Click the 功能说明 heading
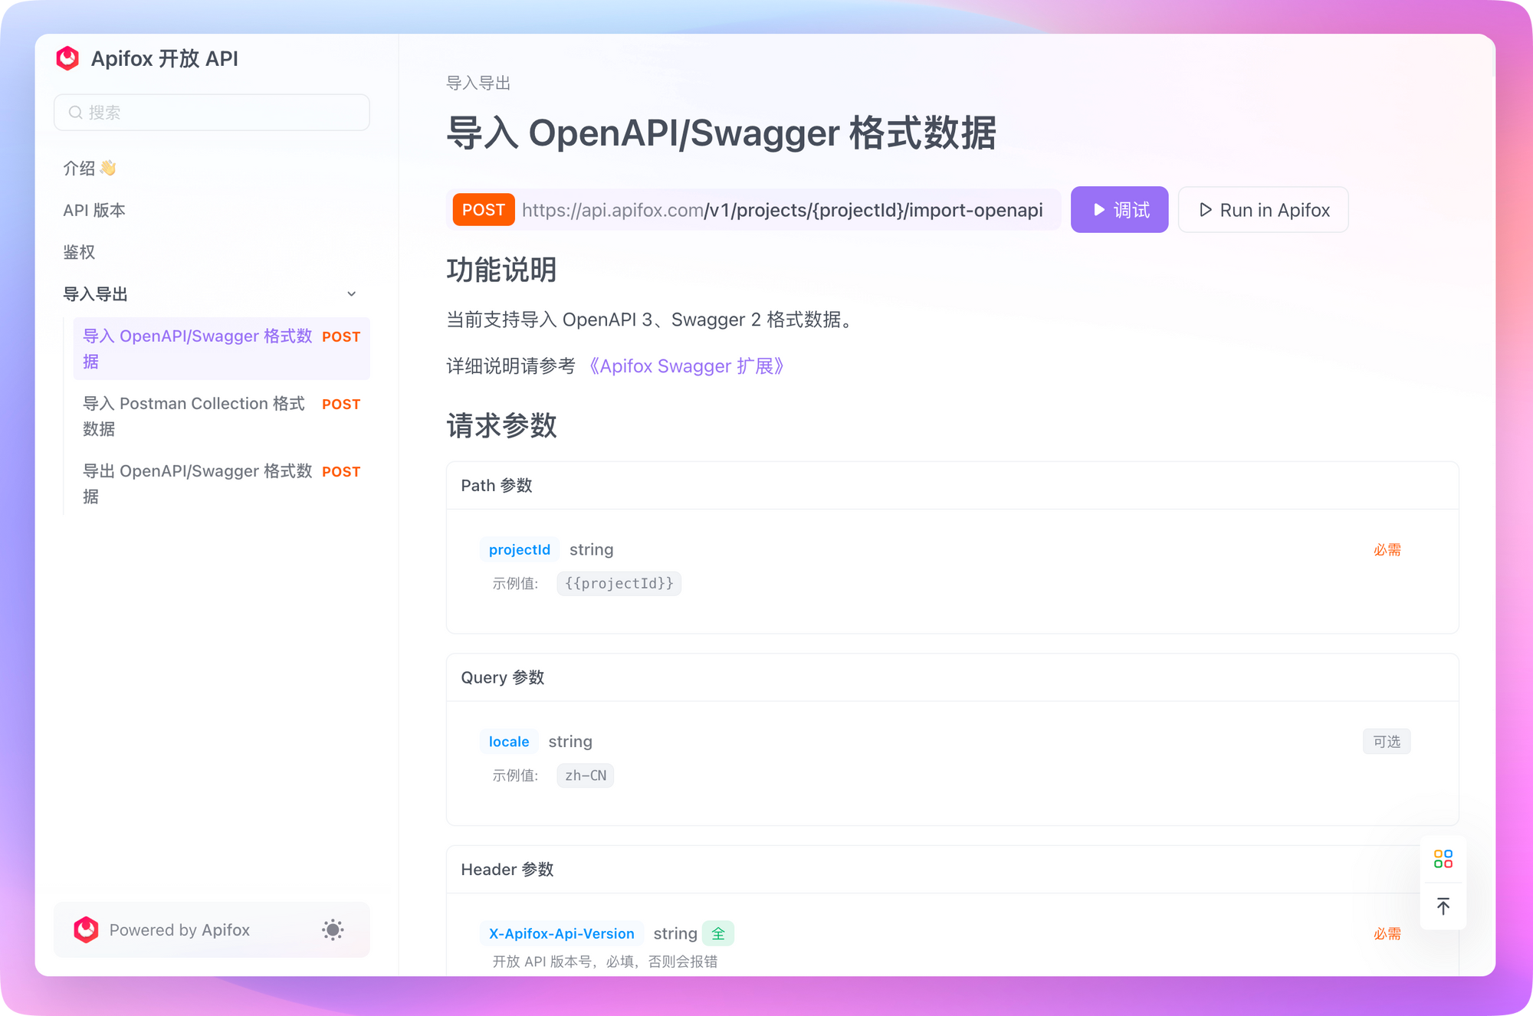Image resolution: width=1533 pixels, height=1016 pixels. [501, 270]
